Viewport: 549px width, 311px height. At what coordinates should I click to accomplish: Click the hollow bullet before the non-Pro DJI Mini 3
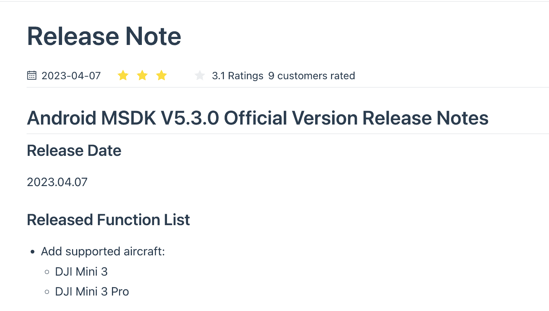coord(47,272)
